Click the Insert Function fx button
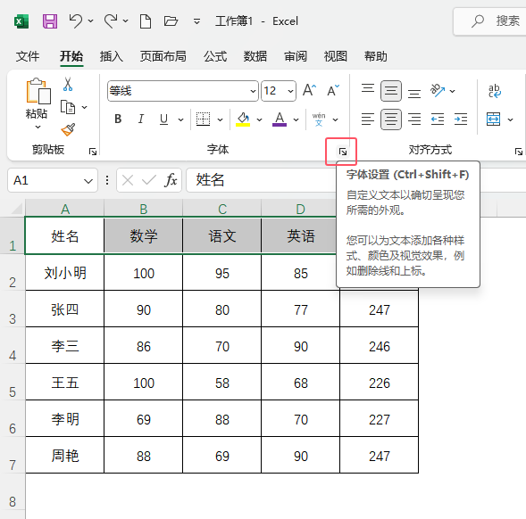Image resolution: width=526 pixels, height=519 pixels. pos(171,180)
